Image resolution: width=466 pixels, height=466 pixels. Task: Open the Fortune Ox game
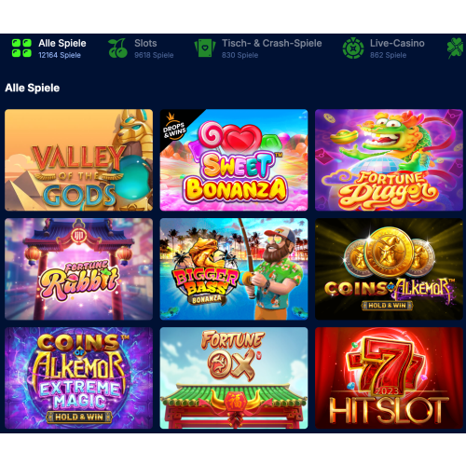point(234,378)
